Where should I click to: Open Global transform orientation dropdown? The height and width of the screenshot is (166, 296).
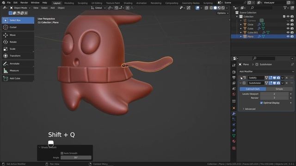click(98, 8)
